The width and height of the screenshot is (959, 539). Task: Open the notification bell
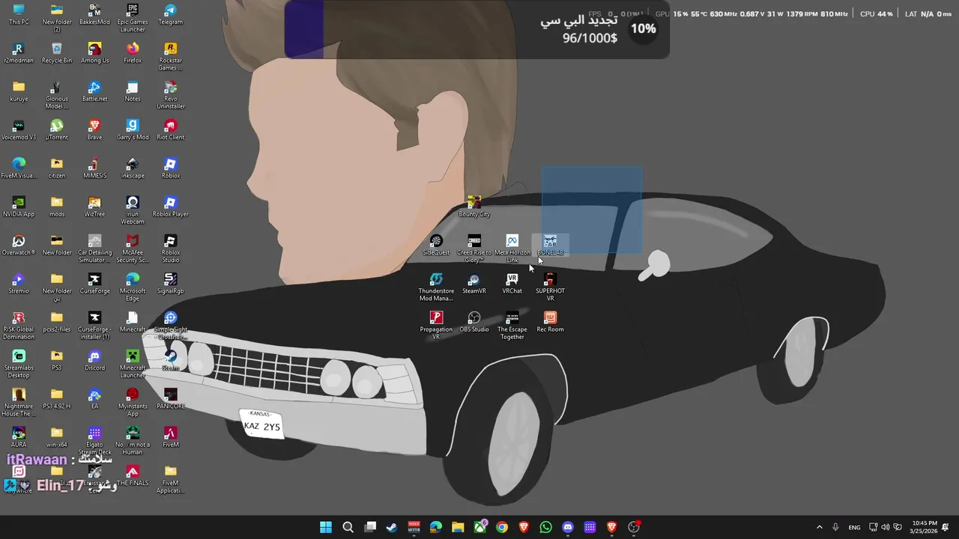[946, 527]
